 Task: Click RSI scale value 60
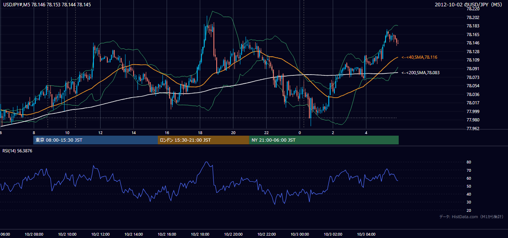(x=469, y=178)
